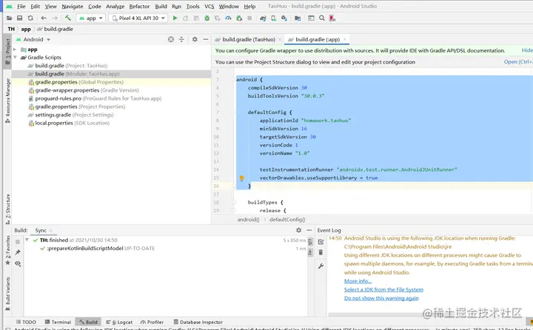Image resolution: width=533 pixels, height=330 pixels.
Task: Click Attach Debugger to Android Process icon
Action: pos(239,18)
